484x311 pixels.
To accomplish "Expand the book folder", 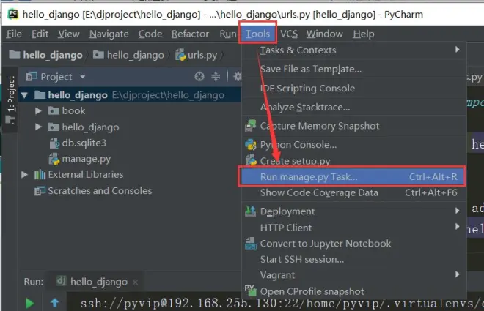I will (38, 110).
